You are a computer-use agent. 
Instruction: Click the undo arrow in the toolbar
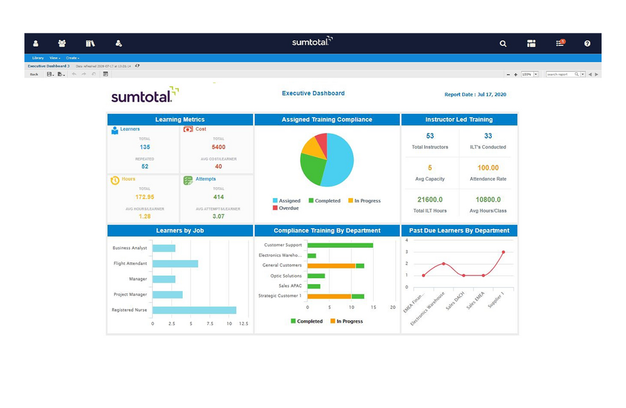click(74, 75)
